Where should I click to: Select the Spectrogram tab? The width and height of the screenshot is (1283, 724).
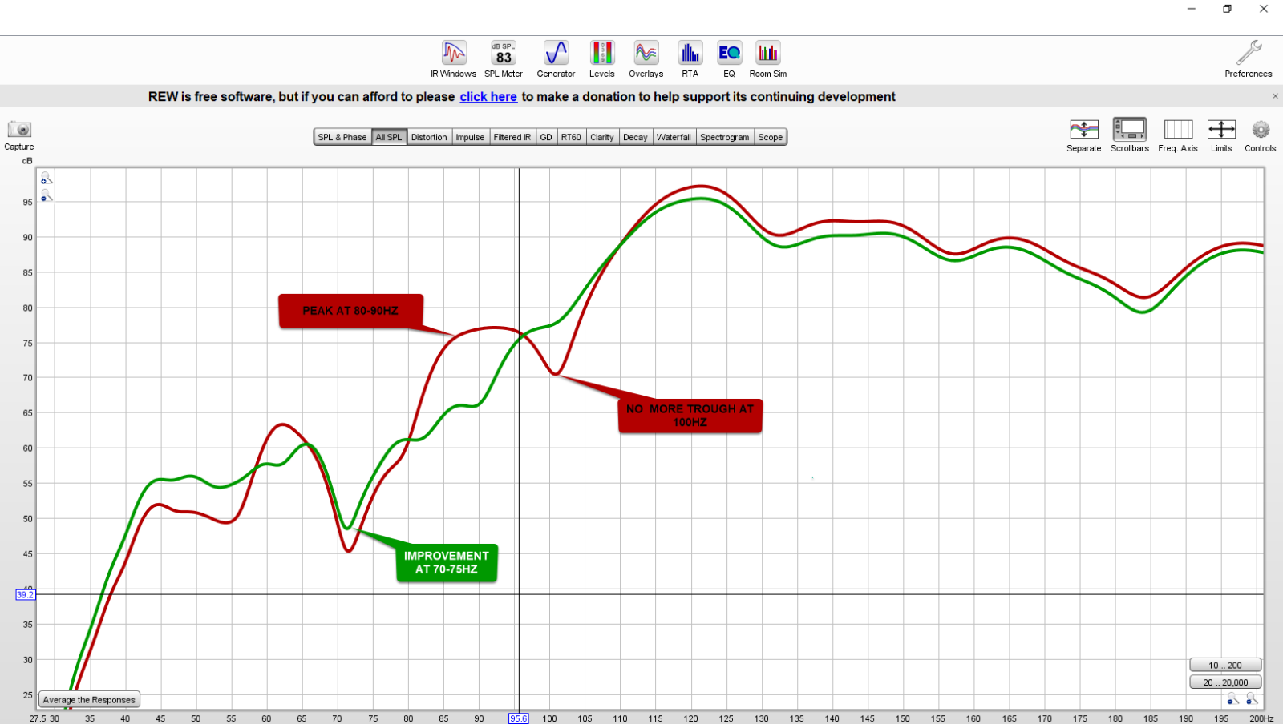[x=724, y=137]
